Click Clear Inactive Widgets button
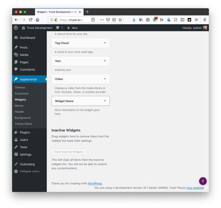Image resolution: width=221 pixels, height=208 pixels. (x=69, y=152)
